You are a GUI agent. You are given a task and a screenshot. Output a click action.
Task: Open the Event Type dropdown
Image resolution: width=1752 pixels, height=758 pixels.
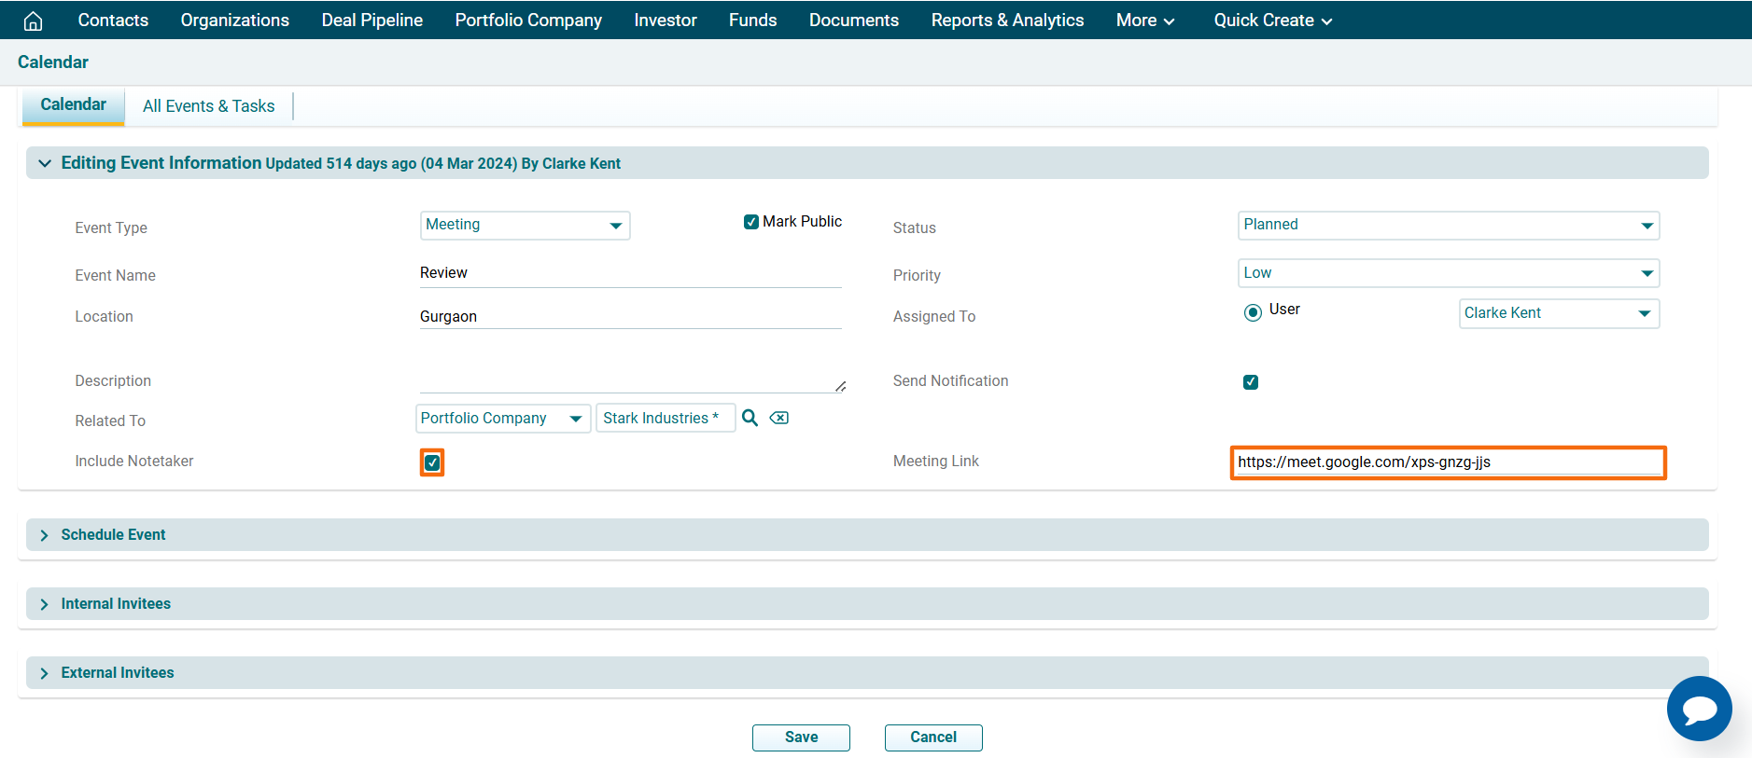click(525, 226)
